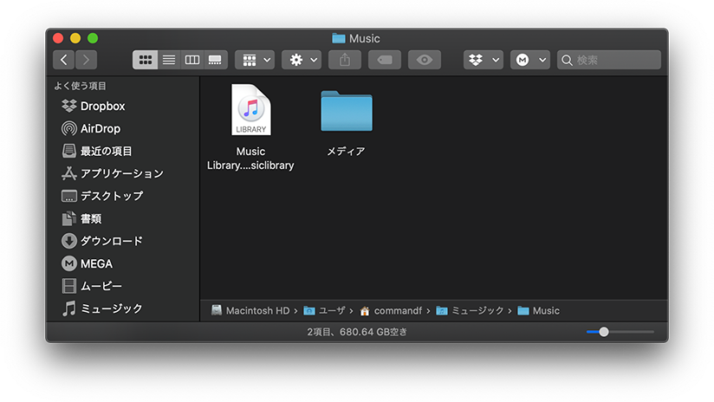Open the group-by arrangement dropdown

(255, 60)
